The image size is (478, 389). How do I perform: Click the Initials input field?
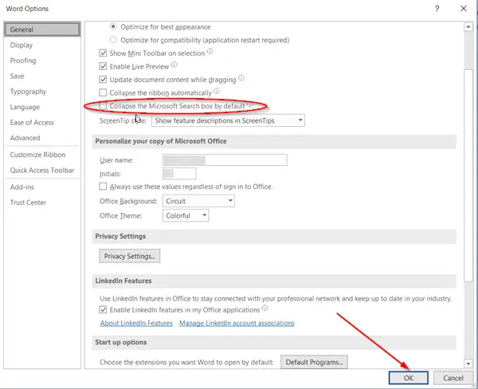click(x=179, y=174)
